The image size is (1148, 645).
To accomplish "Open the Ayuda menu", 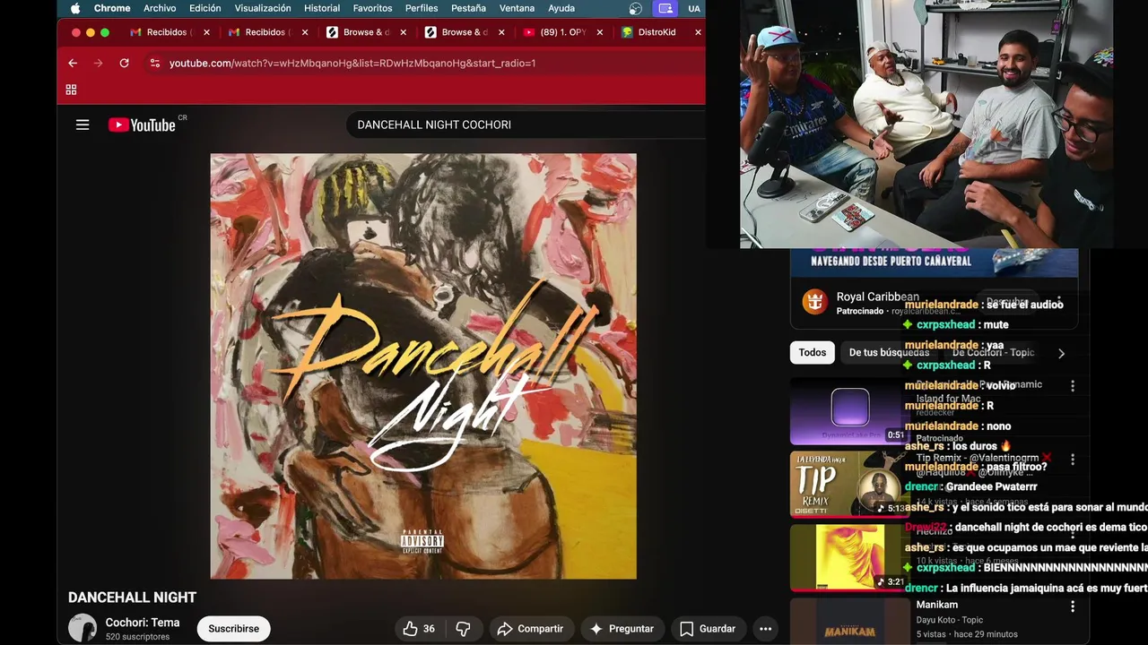I will [561, 8].
